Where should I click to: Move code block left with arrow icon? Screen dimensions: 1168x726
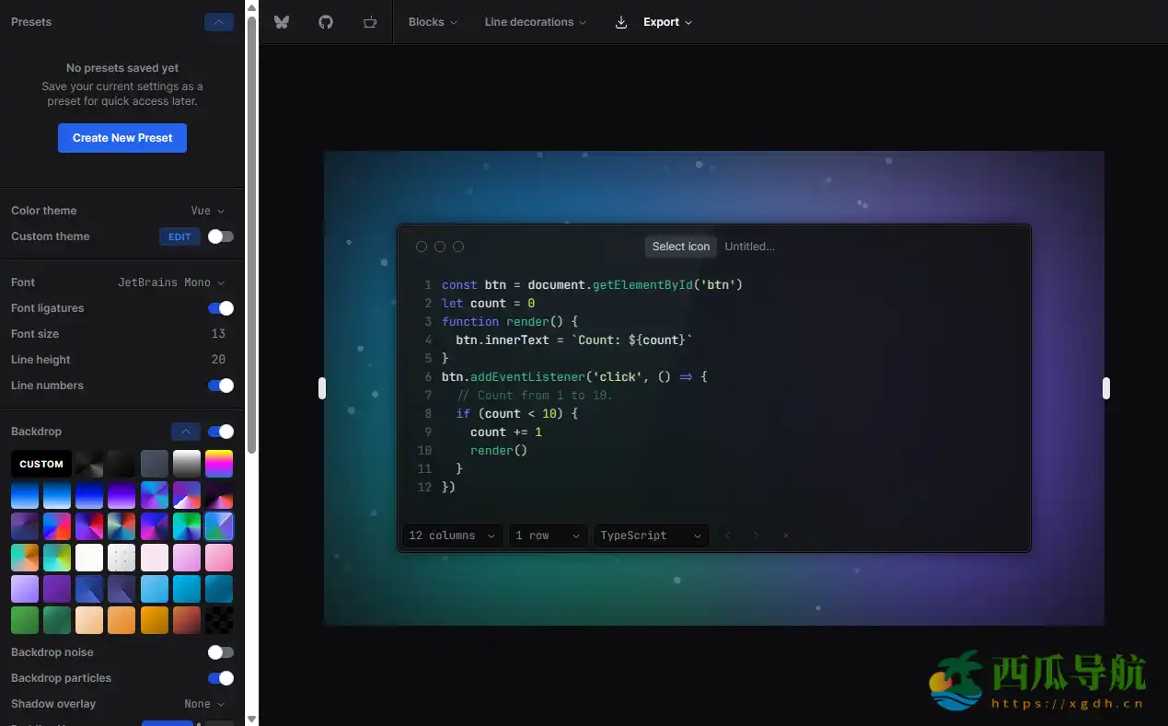pos(727,536)
